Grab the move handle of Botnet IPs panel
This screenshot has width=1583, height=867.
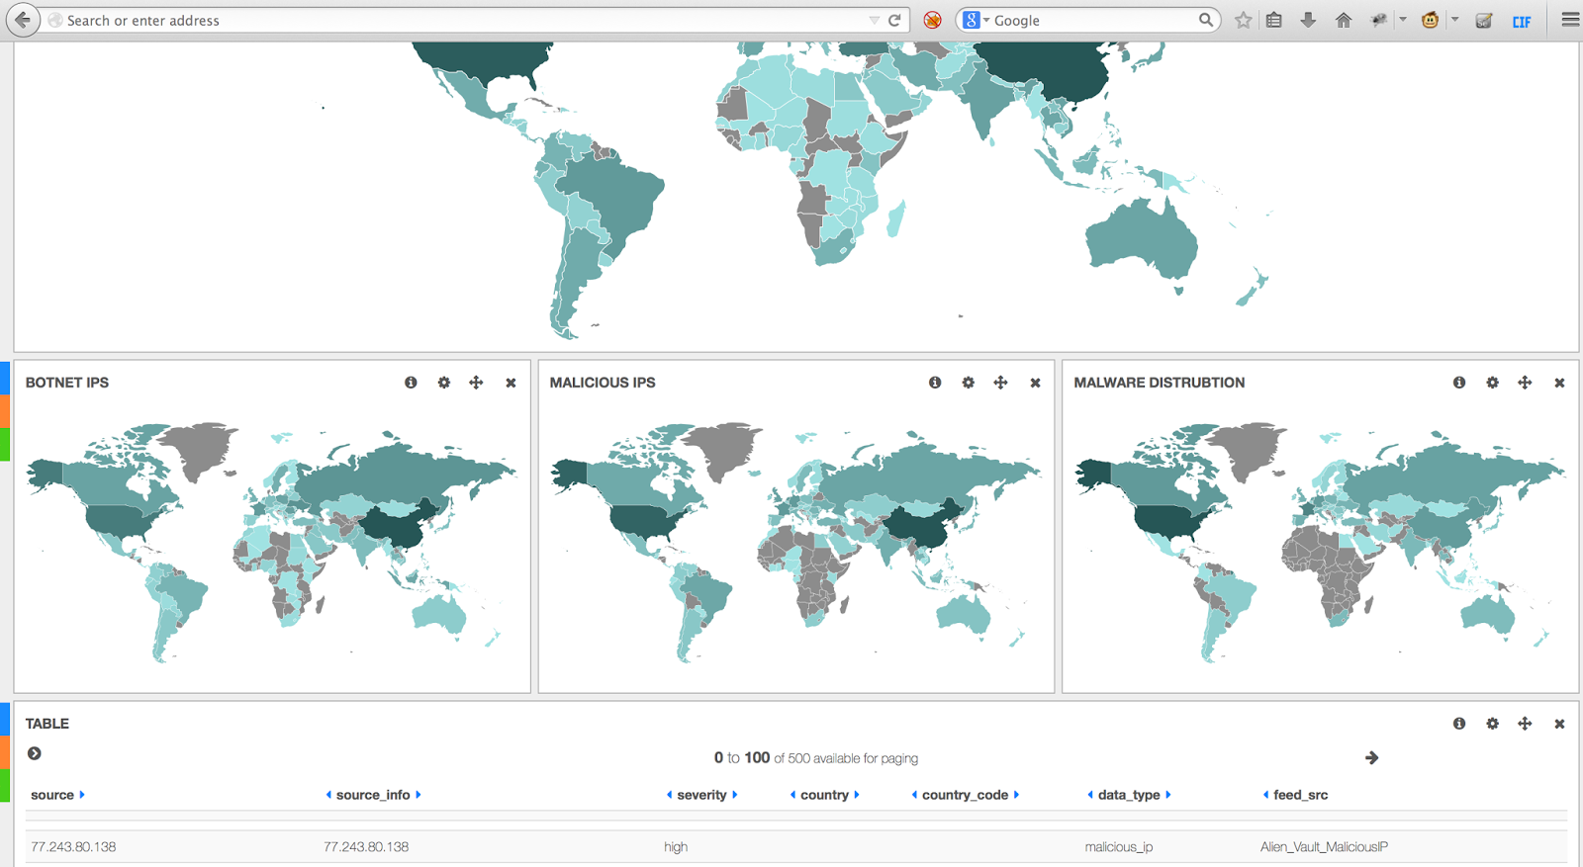[476, 383]
